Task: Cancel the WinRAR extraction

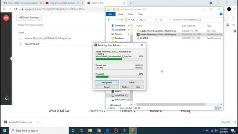Action: pos(107,87)
